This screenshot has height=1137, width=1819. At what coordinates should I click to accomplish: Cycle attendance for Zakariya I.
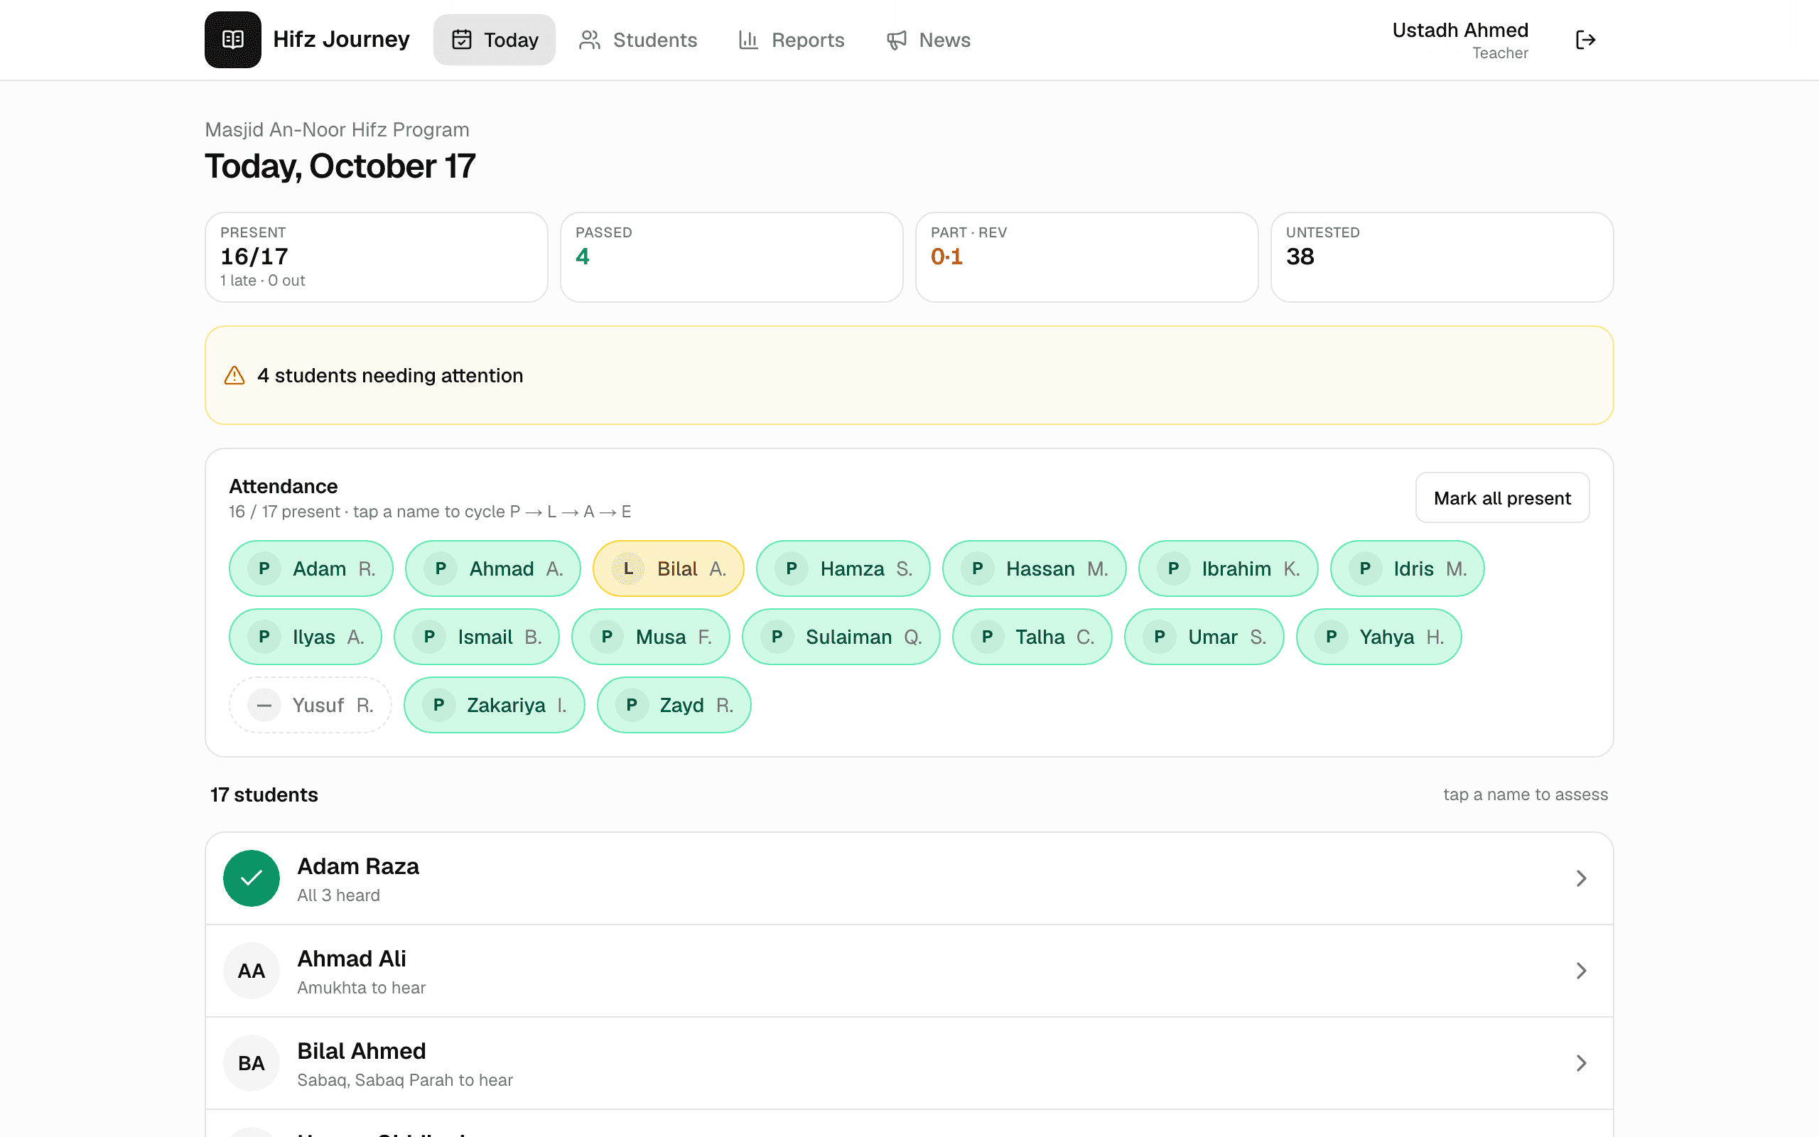495,706
